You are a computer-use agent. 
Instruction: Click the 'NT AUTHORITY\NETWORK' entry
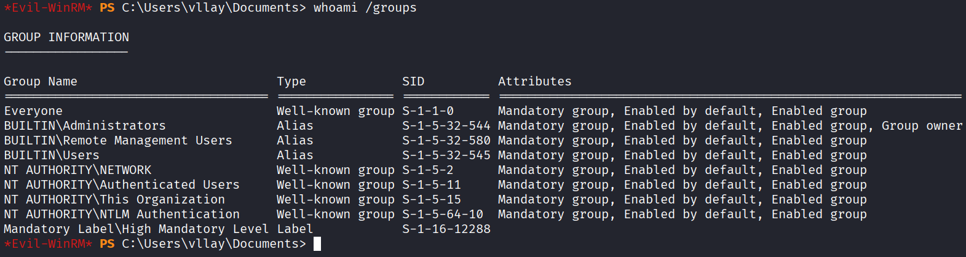click(77, 170)
